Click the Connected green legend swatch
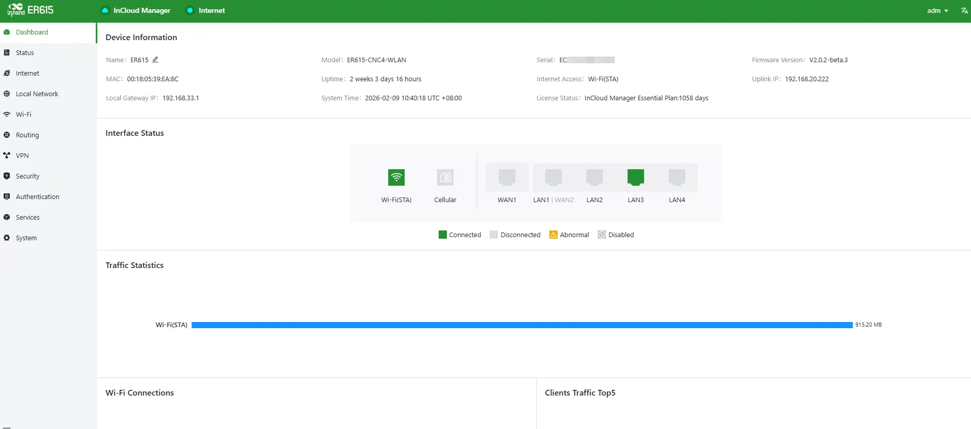Viewport: 971px width, 429px height. click(x=443, y=235)
